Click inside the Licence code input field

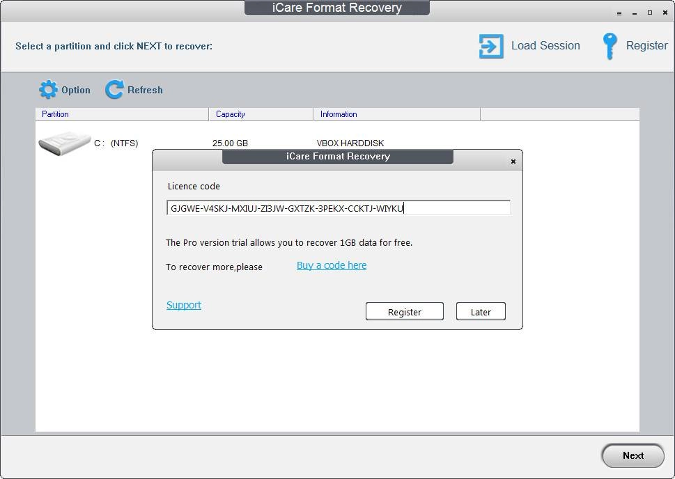(339, 208)
